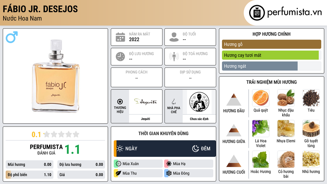
Task: Click the FÁBIO JR. DESEJOS title
Action: point(40,9)
